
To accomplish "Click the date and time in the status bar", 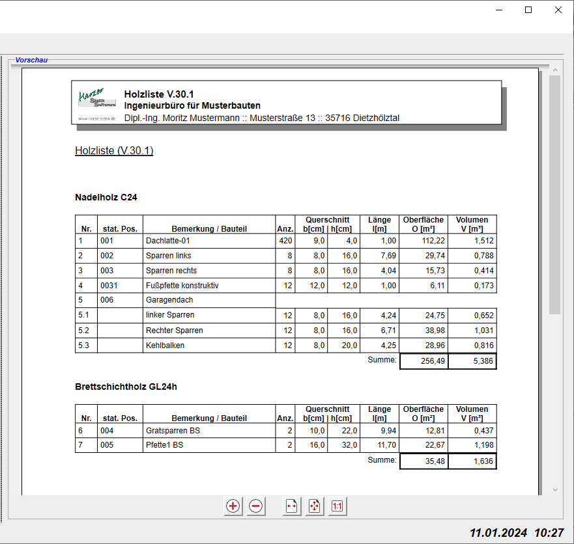I will point(516,532).
